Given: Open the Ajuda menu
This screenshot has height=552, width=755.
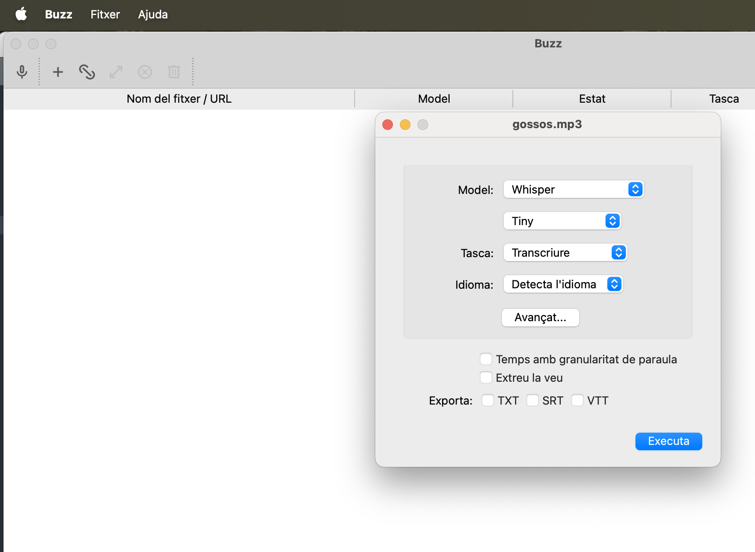Looking at the screenshot, I should point(152,14).
